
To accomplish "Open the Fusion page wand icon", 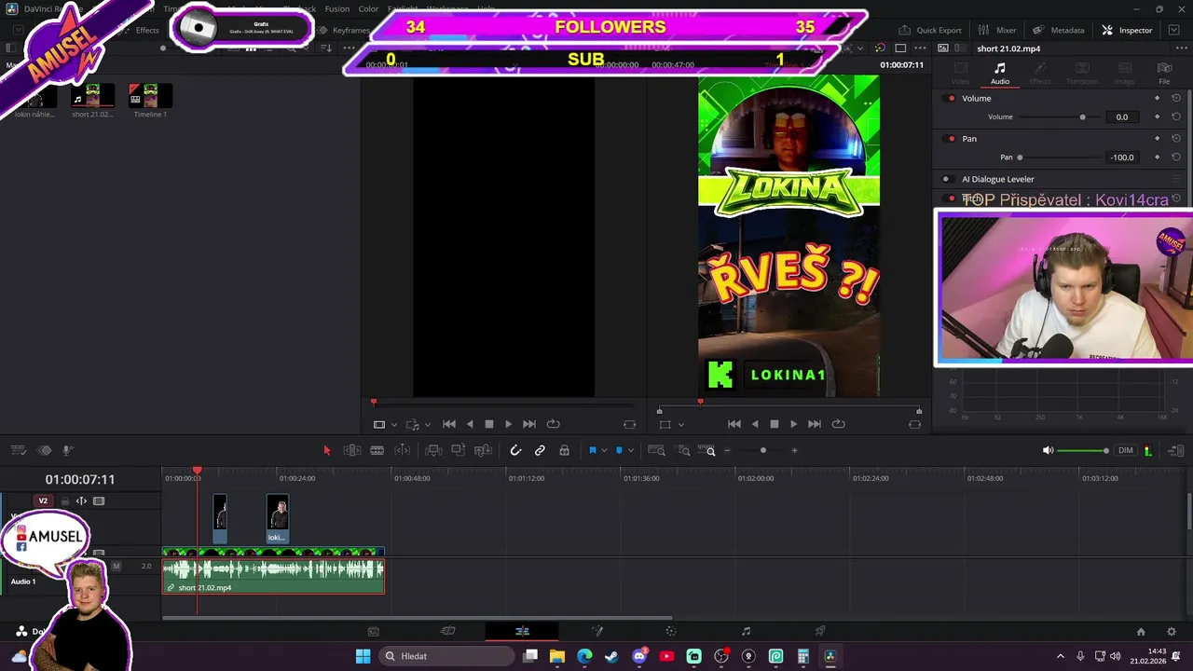I will pos(597,631).
